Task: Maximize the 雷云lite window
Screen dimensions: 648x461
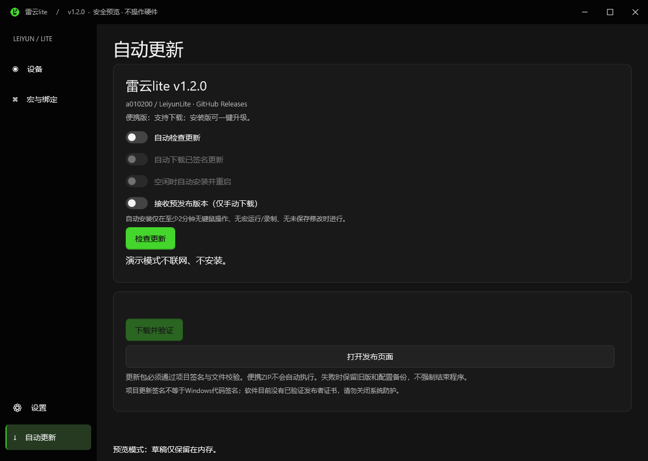Action: click(610, 12)
